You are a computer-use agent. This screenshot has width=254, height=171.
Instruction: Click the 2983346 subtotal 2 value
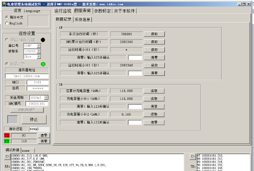click(x=126, y=65)
